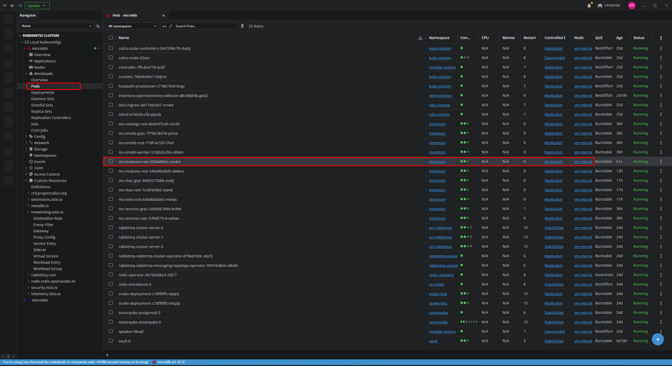Image resolution: width=672 pixels, height=366 pixels.
Task: Select Stateful Sets under Workloads
Action: [42, 105]
